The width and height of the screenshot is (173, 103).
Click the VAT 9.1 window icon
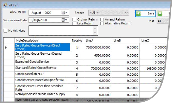5,5
